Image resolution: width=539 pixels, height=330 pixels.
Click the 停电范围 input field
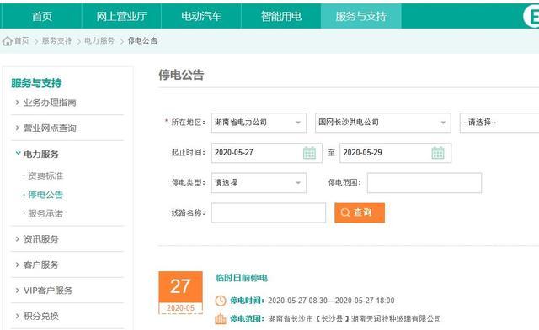tap(424, 183)
